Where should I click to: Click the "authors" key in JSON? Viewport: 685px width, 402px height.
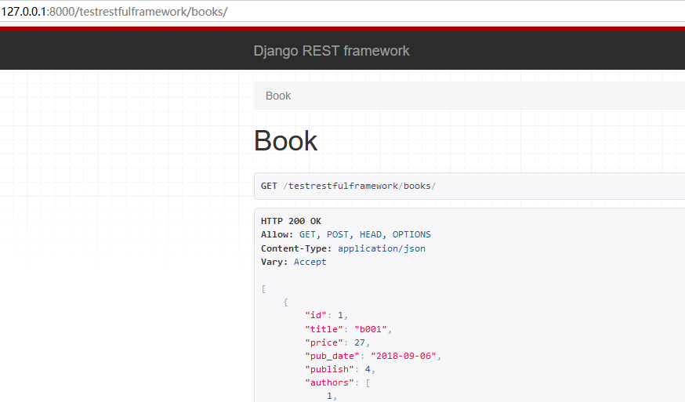329,382
